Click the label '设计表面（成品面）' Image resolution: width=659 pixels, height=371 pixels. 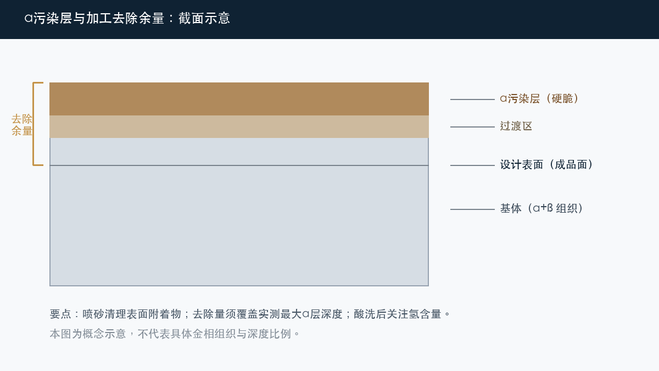(549, 165)
